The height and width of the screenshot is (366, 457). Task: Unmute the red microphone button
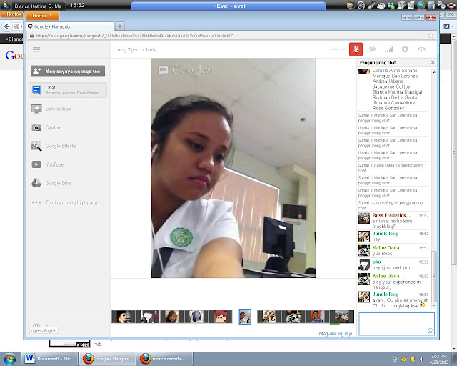click(x=356, y=49)
